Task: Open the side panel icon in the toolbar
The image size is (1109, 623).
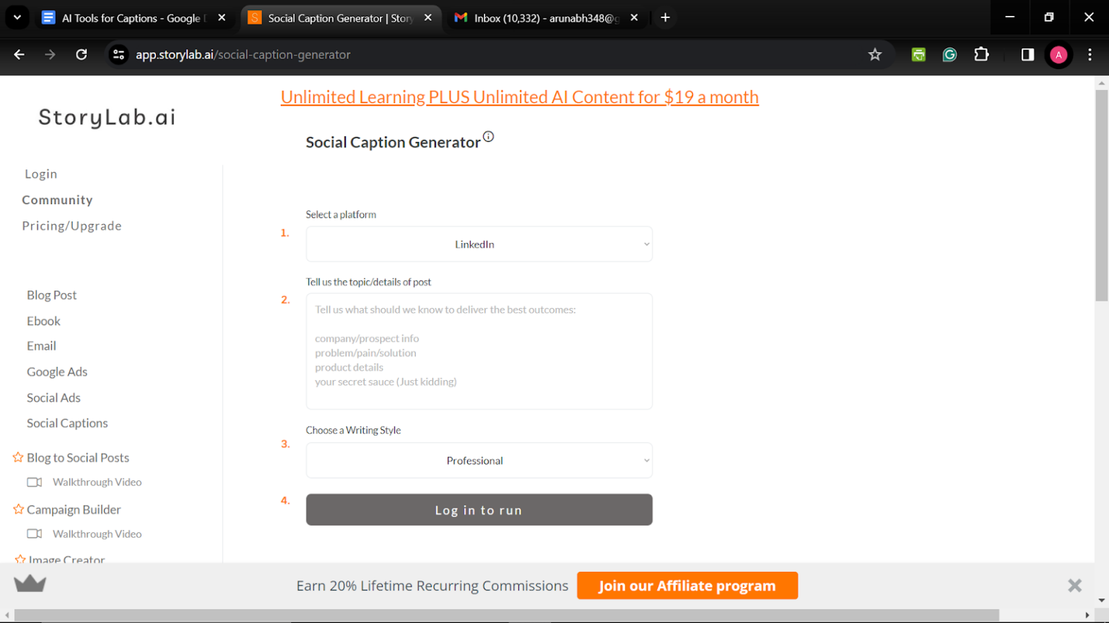Action: (1027, 54)
